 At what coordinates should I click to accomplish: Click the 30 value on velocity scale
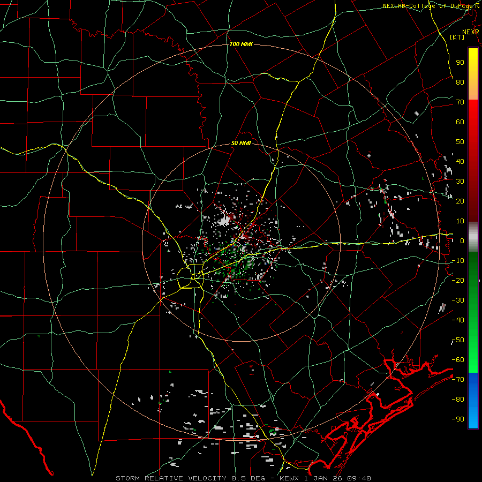(x=460, y=182)
